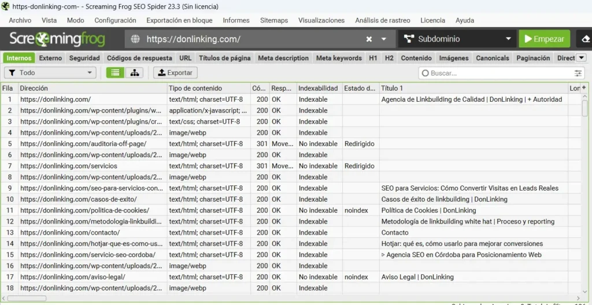
Task: Select the Internos tab
Action: (x=19, y=58)
